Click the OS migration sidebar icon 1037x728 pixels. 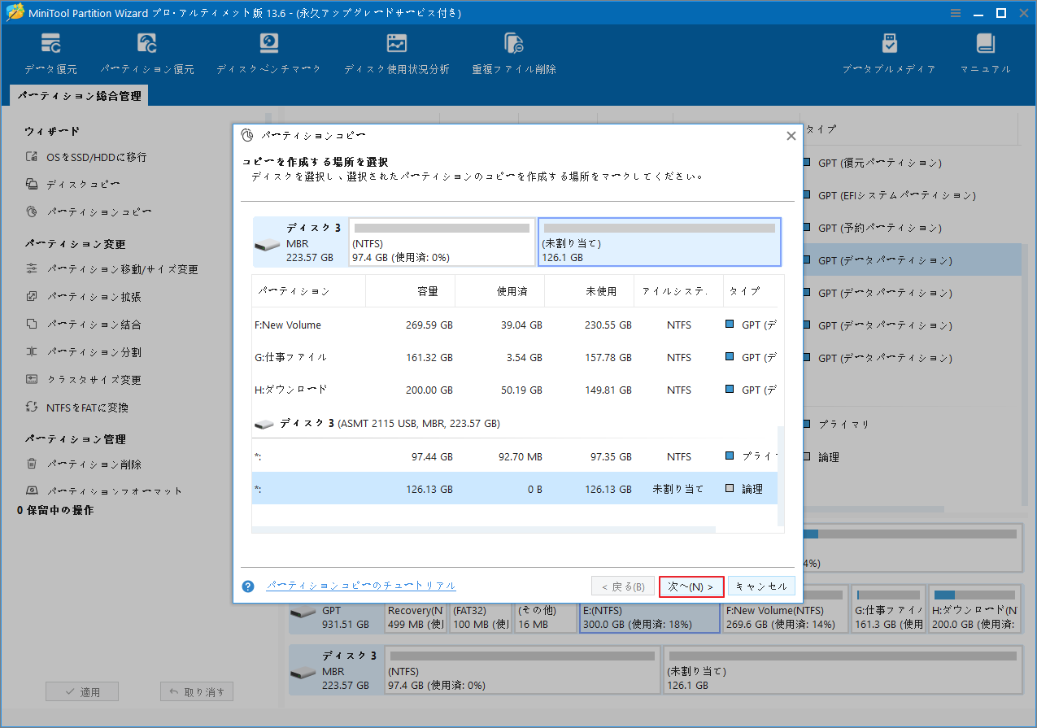[x=32, y=157]
